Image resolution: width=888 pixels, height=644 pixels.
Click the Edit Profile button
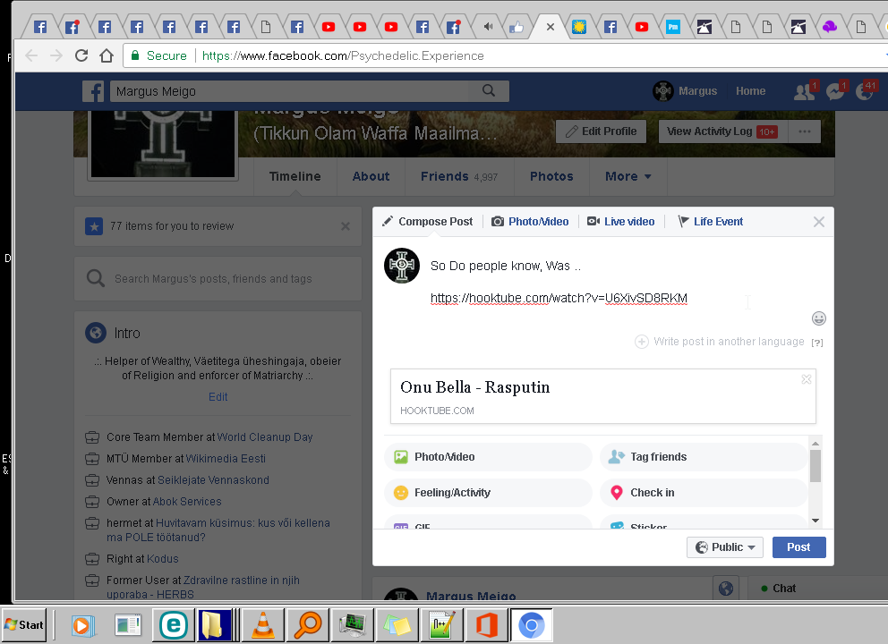click(601, 131)
